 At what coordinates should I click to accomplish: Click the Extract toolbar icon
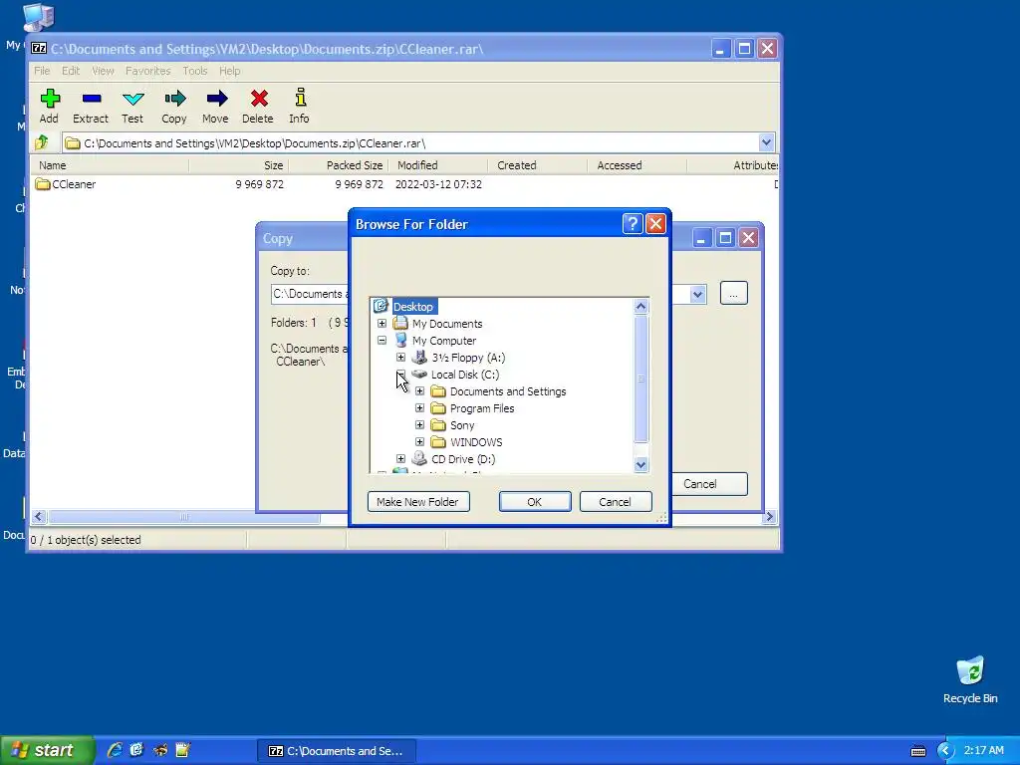pos(91,99)
